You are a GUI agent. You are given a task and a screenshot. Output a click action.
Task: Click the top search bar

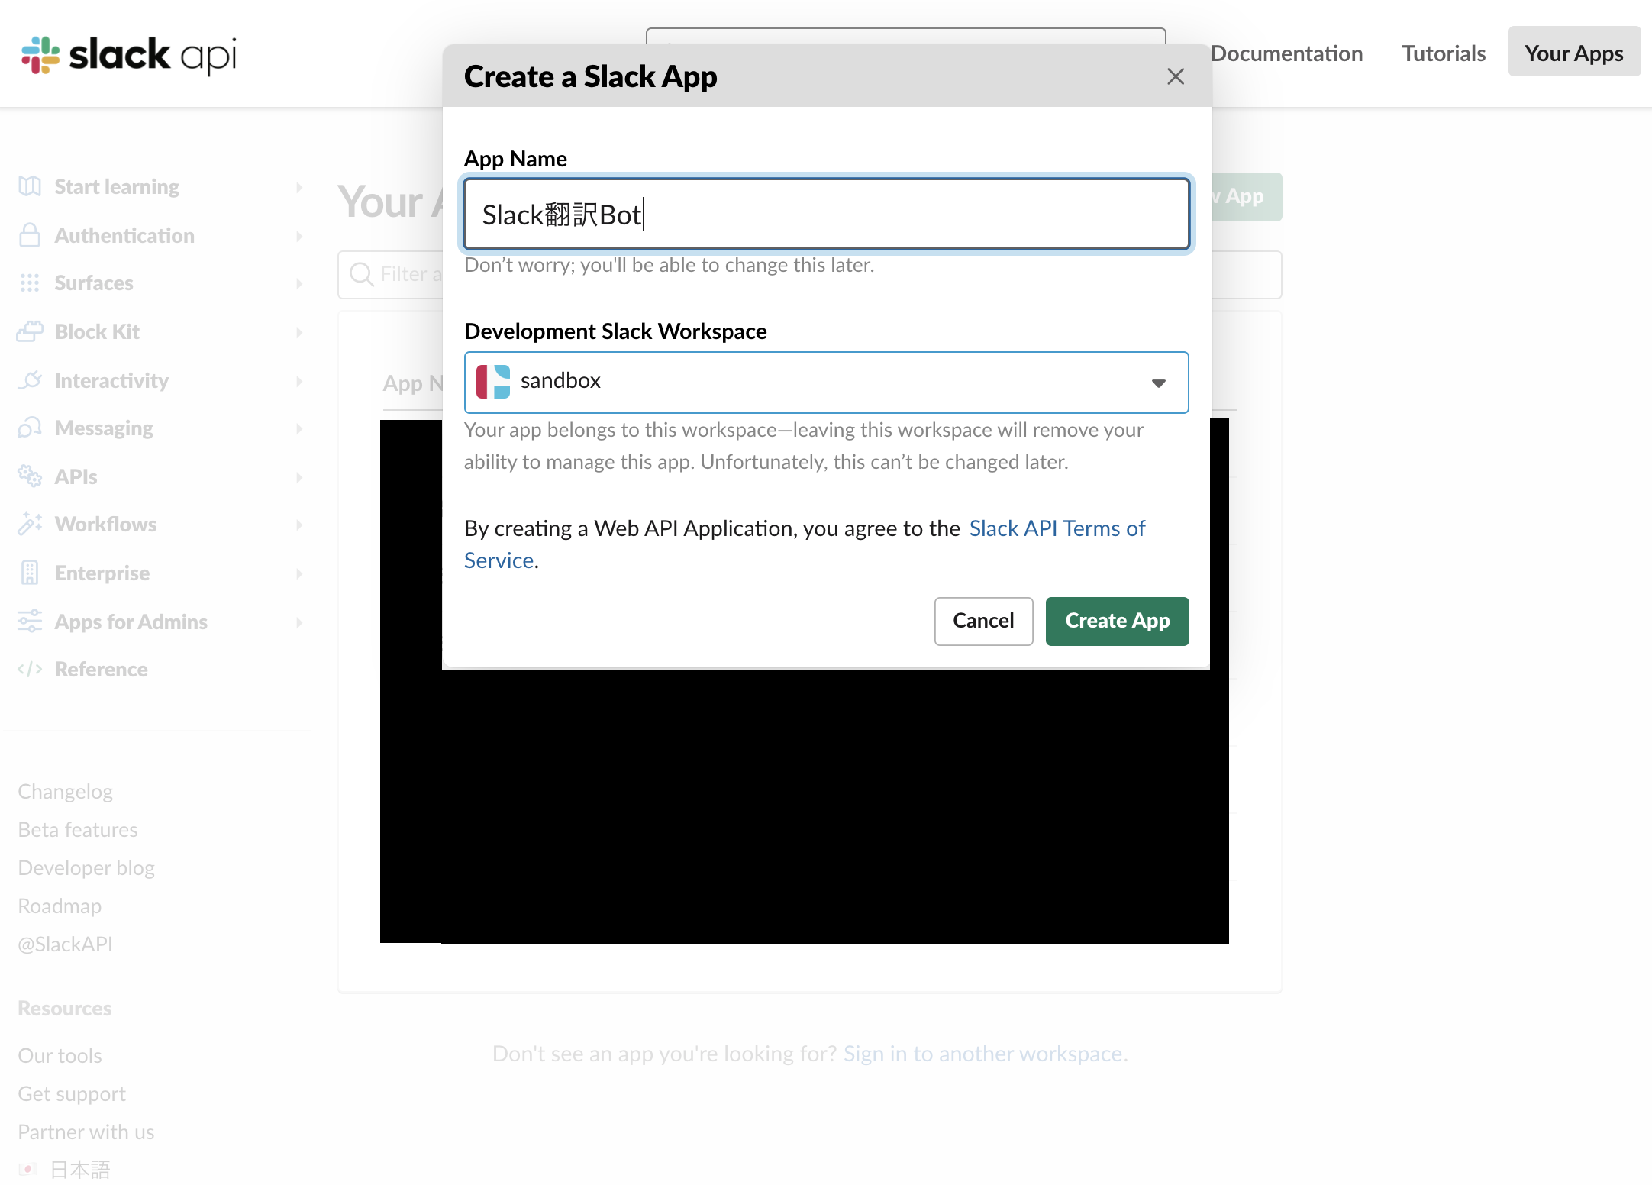coord(905,36)
